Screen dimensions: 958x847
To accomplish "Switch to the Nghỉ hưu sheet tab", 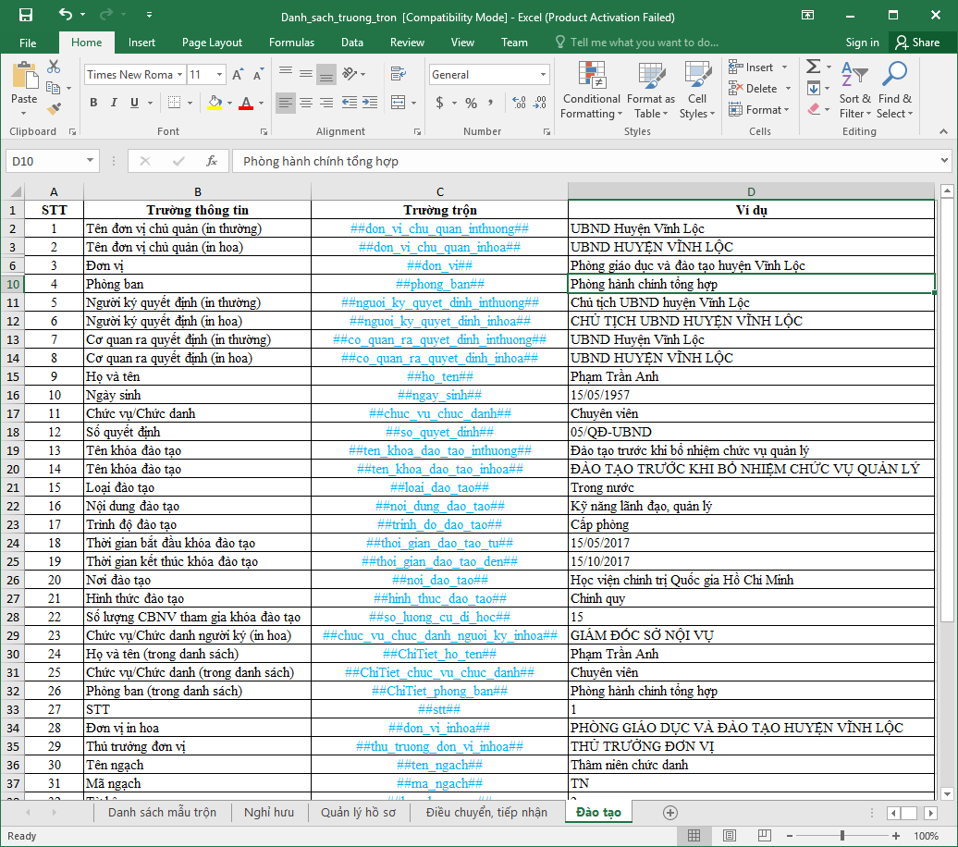I will [268, 813].
